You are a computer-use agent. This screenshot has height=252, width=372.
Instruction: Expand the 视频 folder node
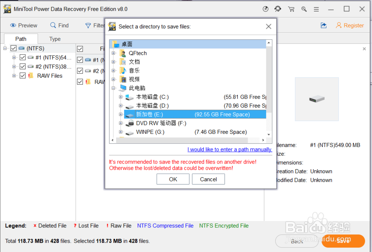coord(113,80)
